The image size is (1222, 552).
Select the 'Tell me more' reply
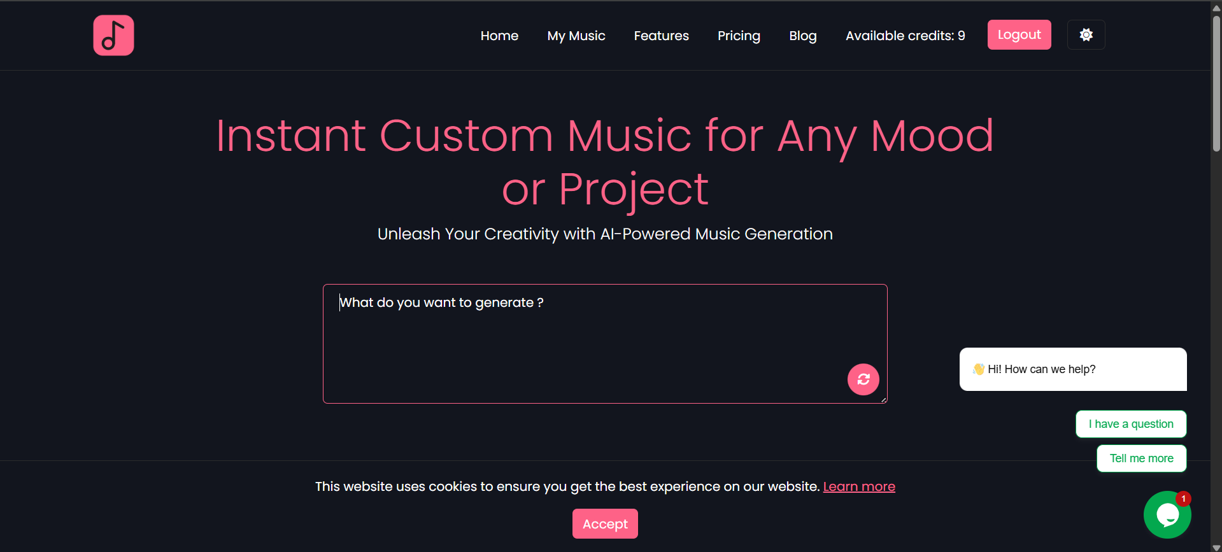click(x=1140, y=458)
